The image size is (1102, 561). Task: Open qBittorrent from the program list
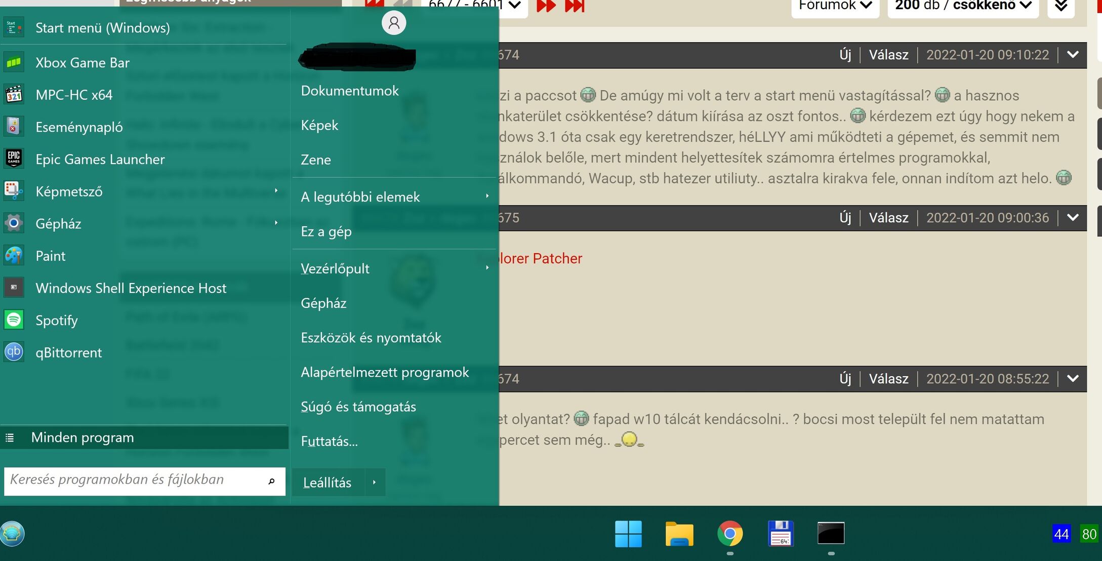[68, 353]
